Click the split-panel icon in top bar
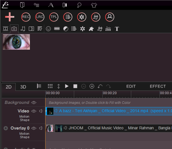Viewport: 172px width, 149px height. (x=65, y=5)
